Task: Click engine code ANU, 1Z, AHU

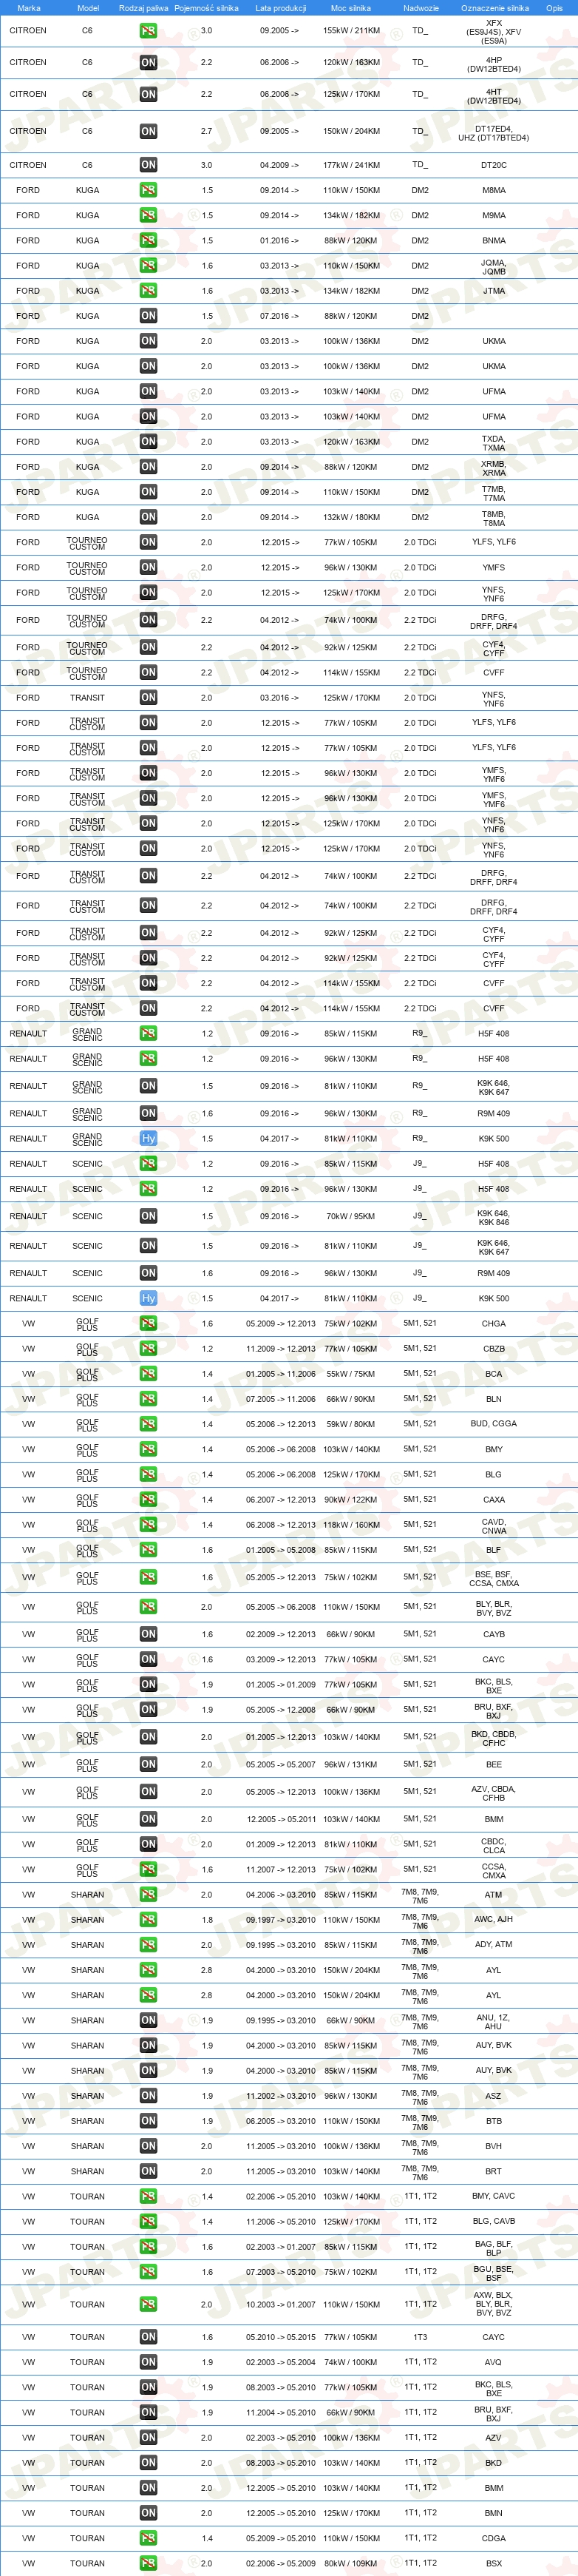Action: (x=493, y=2022)
